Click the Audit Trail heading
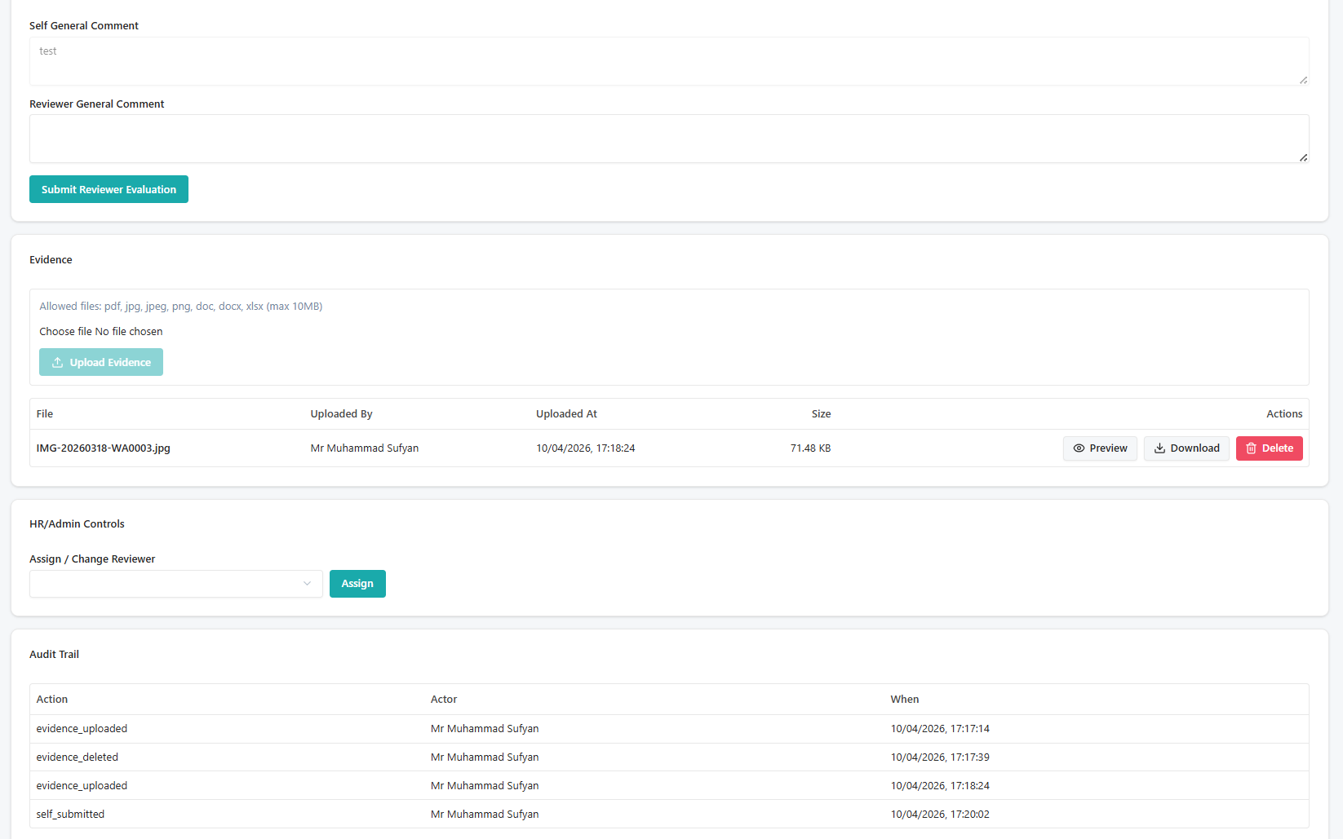The height and width of the screenshot is (839, 1343). (x=54, y=655)
